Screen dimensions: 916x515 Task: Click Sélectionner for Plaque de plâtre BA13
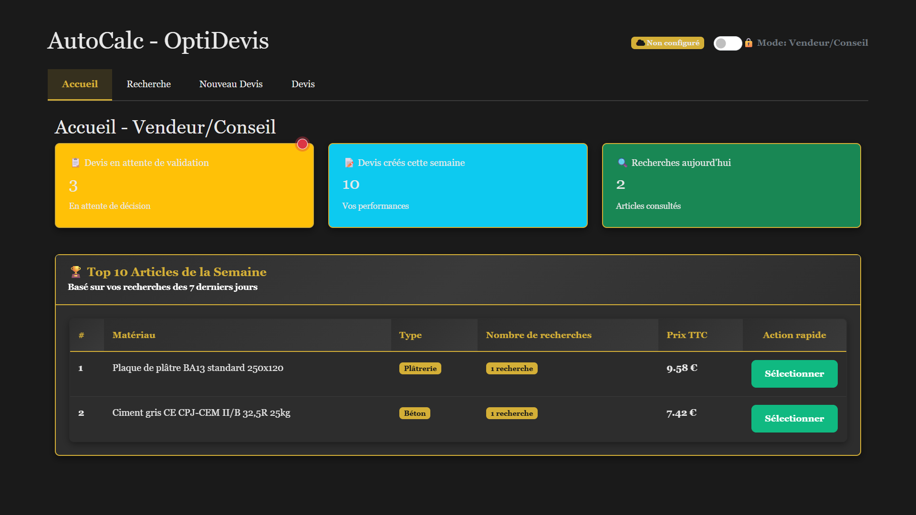pyautogui.click(x=794, y=374)
